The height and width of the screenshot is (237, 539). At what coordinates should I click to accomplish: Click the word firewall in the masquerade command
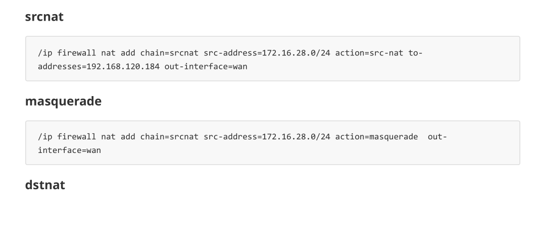(x=77, y=137)
